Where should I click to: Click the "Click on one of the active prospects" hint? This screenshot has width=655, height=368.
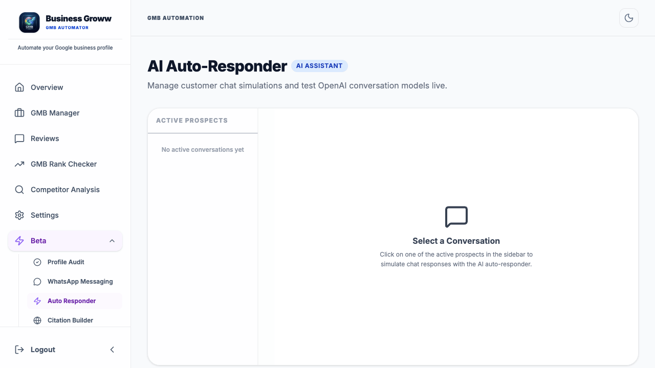pos(456,259)
